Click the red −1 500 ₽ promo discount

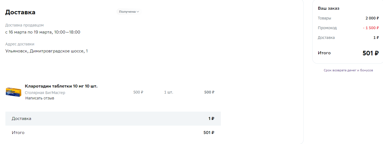tap(371, 28)
